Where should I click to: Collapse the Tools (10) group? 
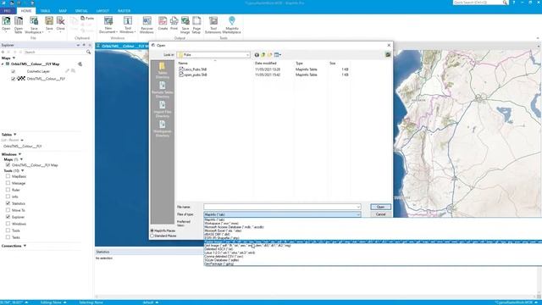click(x=23, y=171)
